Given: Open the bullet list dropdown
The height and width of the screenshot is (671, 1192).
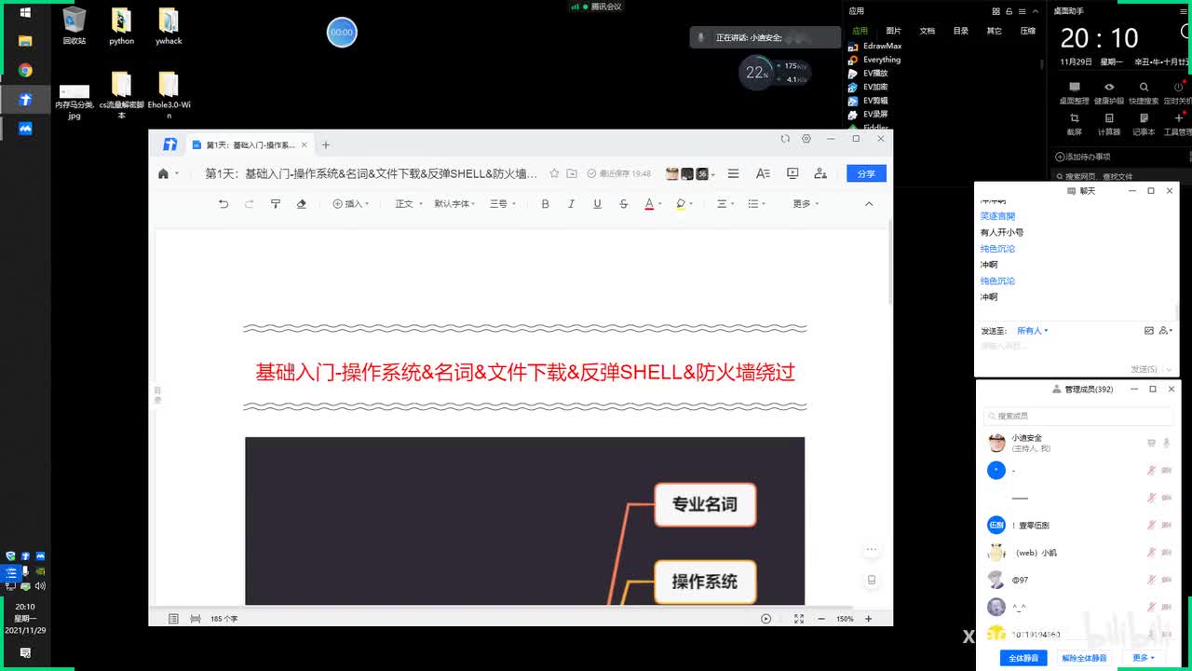Looking at the screenshot, I should (757, 203).
